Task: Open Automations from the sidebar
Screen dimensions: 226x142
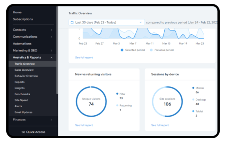Action: pos(22,44)
